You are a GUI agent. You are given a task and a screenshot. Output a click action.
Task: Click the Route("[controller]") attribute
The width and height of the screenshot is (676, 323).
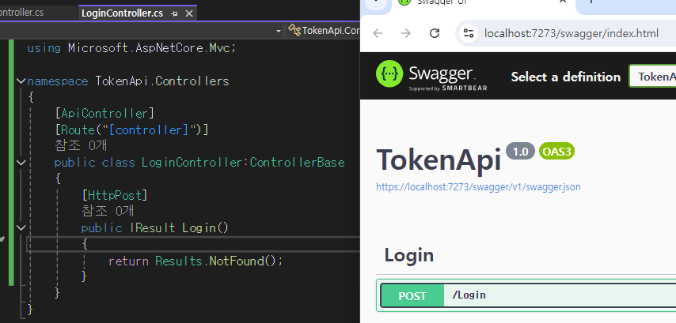click(132, 130)
